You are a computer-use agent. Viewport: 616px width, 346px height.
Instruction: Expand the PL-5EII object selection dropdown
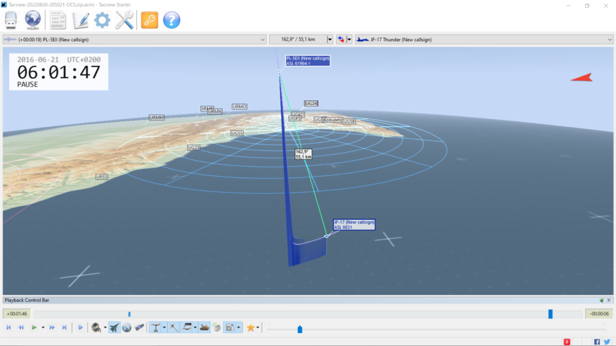pyautogui.click(x=263, y=39)
